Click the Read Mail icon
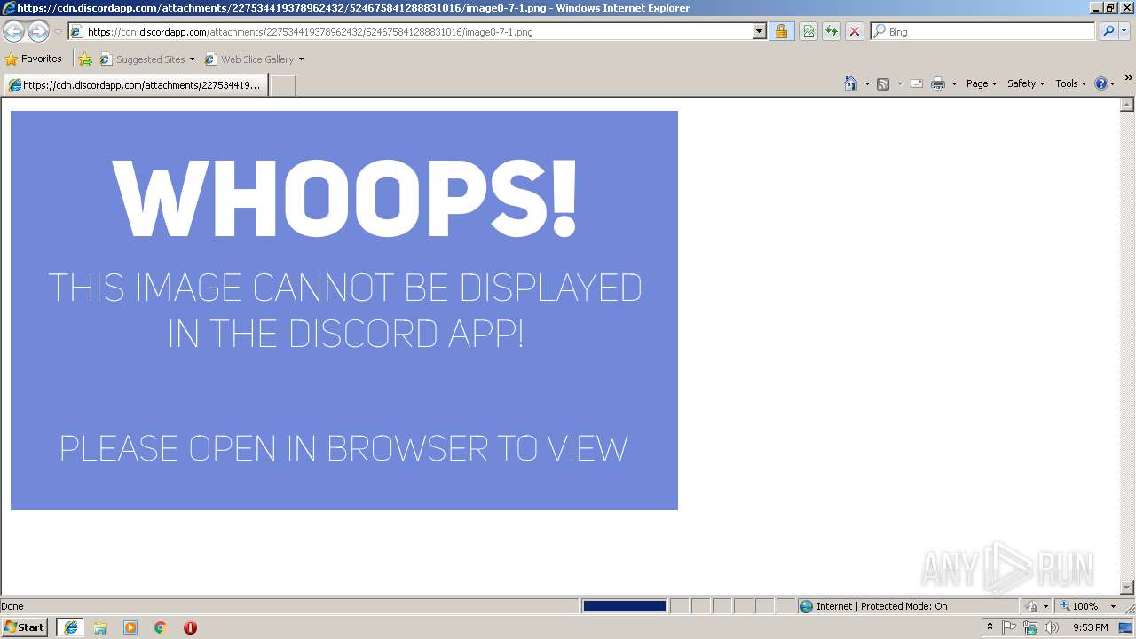1136x639 pixels. pyautogui.click(x=917, y=83)
